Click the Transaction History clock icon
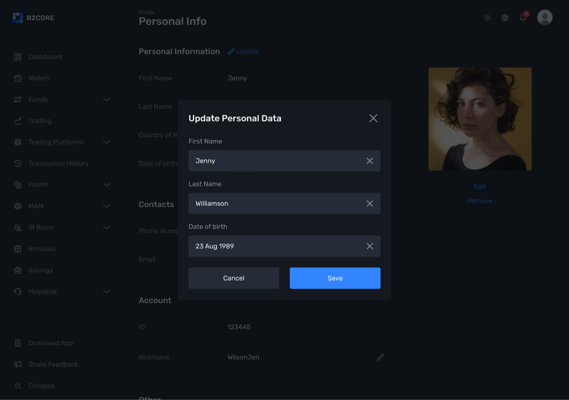The height and width of the screenshot is (400, 569). tap(18, 163)
